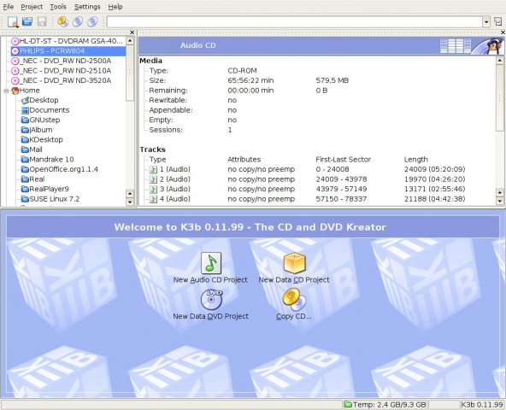Click the Copy CD discs icon in welcome panel
Image resolution: width=506 pixels, height=410 pixels.
pos(294,299)
